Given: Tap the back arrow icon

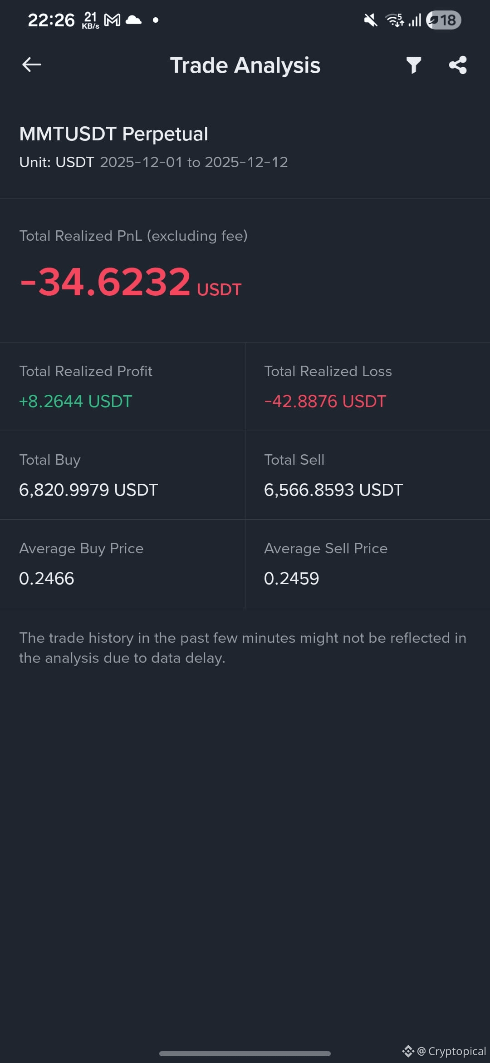Looking at the screenshot, I should coord(32,65).
